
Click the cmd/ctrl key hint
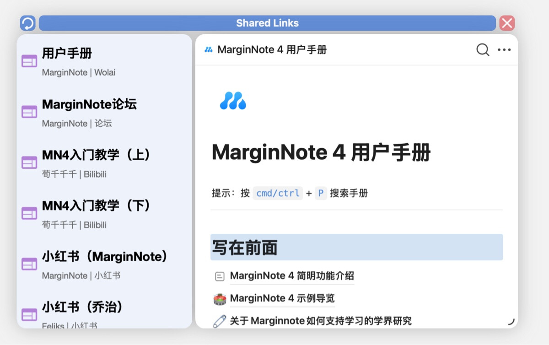278,193
